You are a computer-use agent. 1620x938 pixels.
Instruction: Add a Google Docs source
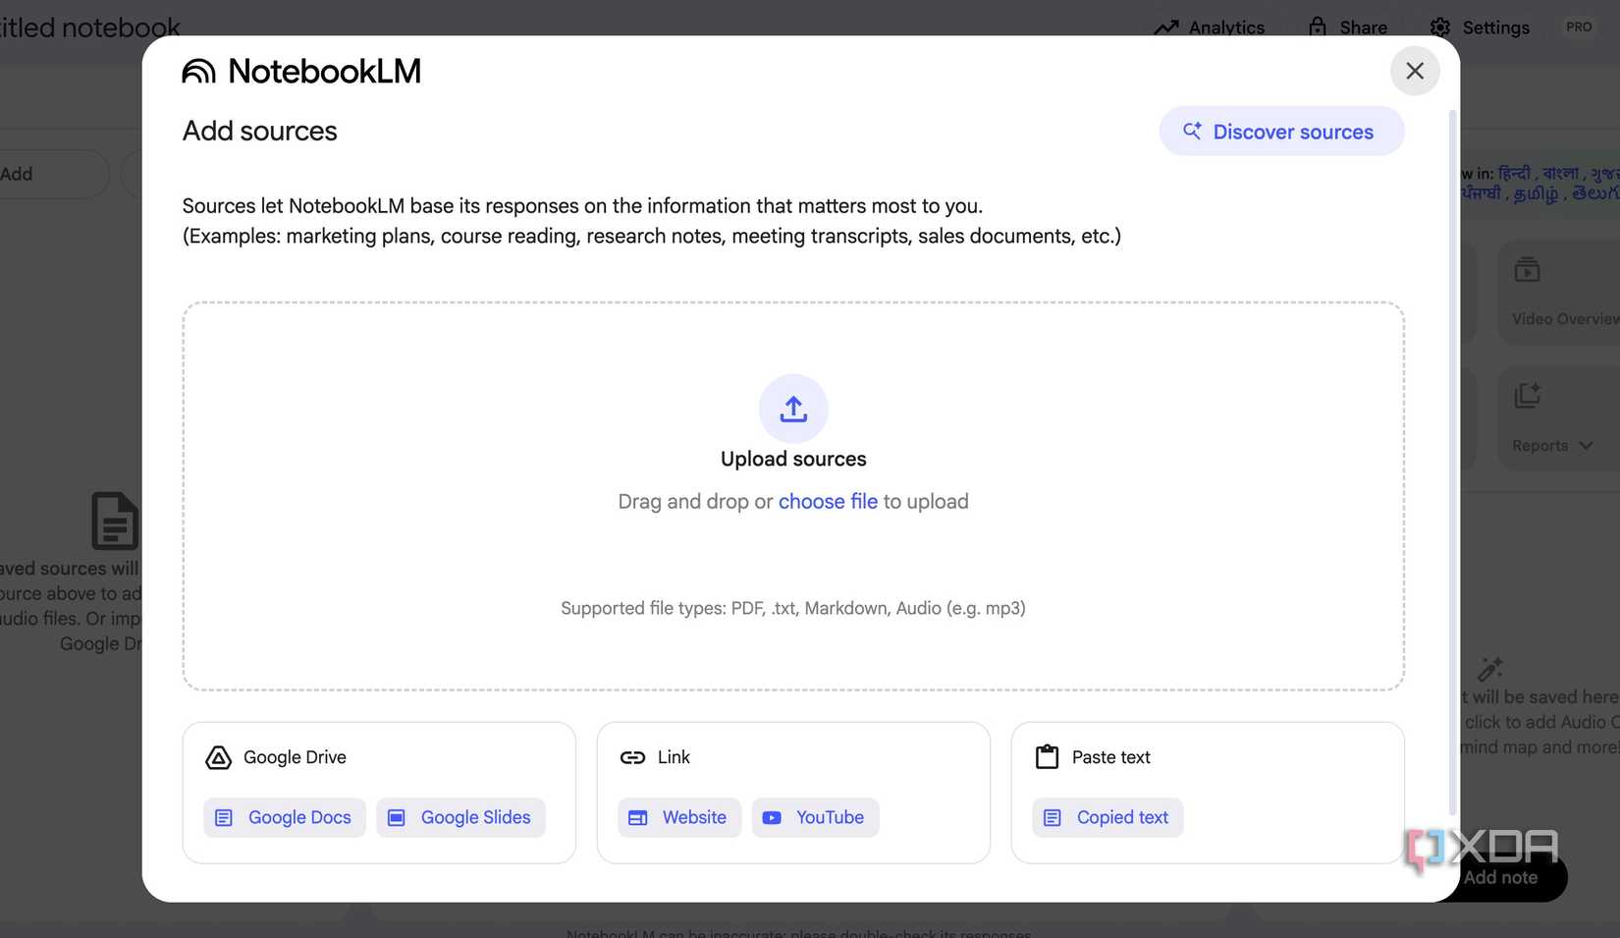(285, 817)
